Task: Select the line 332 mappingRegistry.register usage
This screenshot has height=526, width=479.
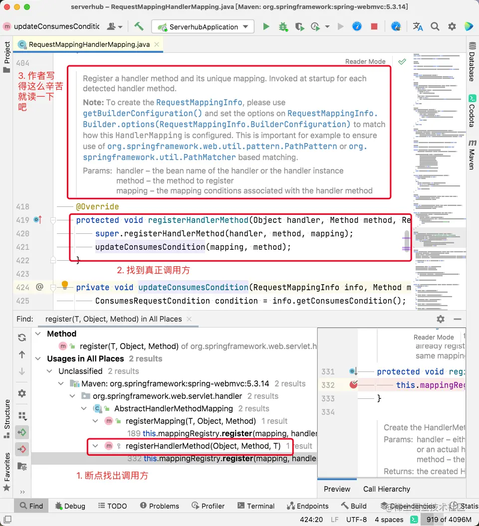Action: click(174, 458)
